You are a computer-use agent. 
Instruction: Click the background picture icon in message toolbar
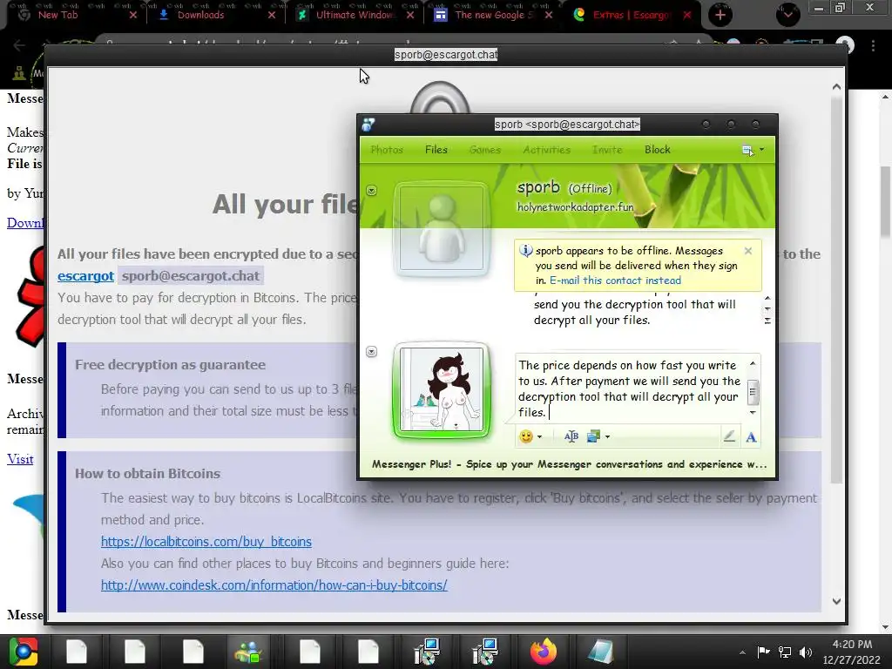[x=593, y=436]
